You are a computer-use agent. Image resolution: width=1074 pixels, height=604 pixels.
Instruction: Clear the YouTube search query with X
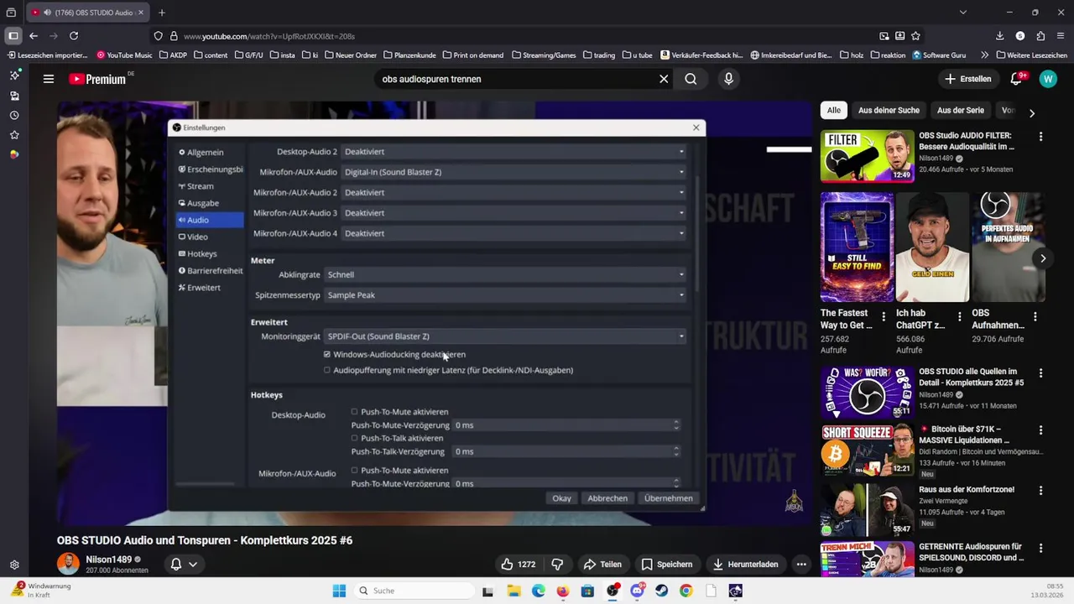664,79
